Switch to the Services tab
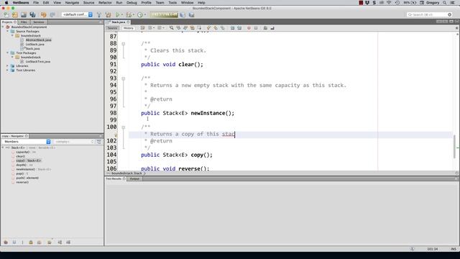 38,22
